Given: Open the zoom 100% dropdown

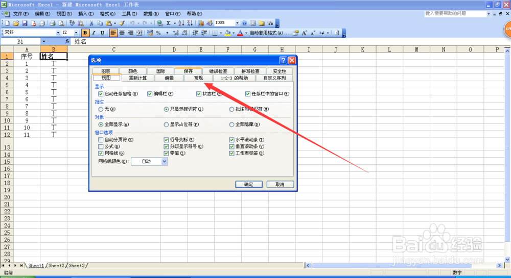Looking at the screenshot, I should tap(237, 23).
